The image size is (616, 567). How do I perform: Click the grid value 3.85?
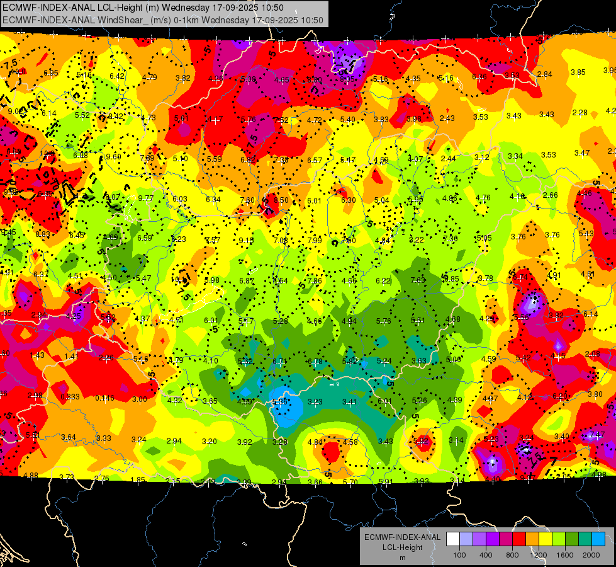tap(578, 72)
